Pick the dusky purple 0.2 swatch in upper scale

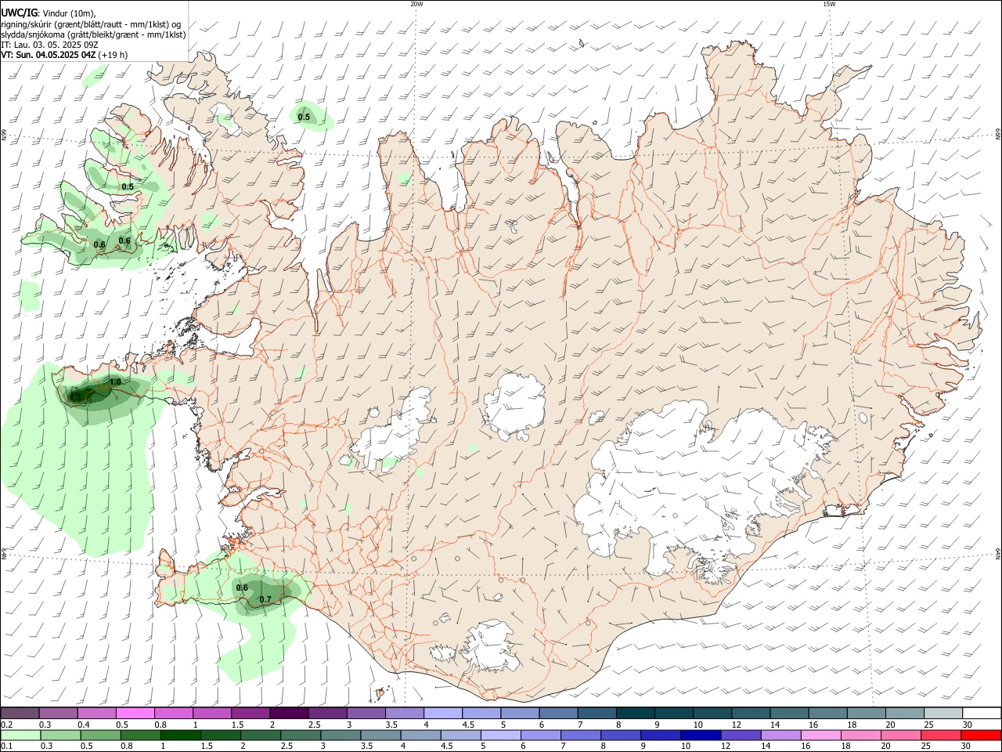20,713
